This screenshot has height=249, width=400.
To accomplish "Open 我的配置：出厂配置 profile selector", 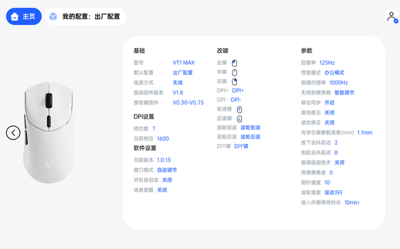I will (x=86, y=16).
